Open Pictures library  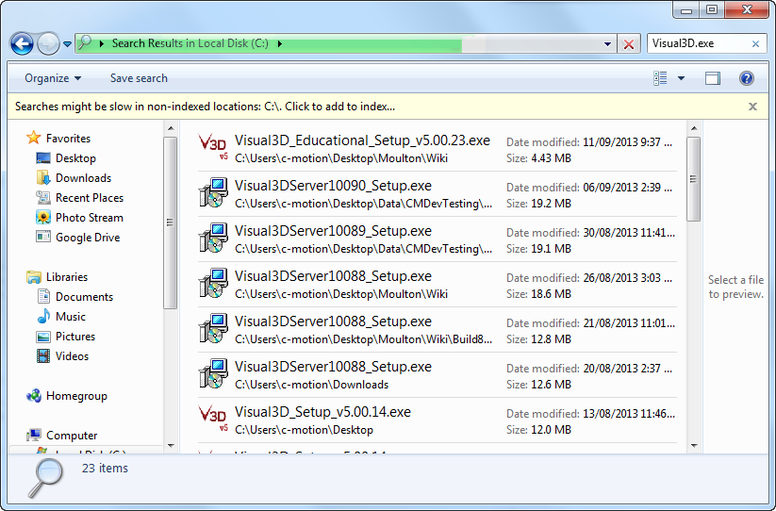coord(75,336)
